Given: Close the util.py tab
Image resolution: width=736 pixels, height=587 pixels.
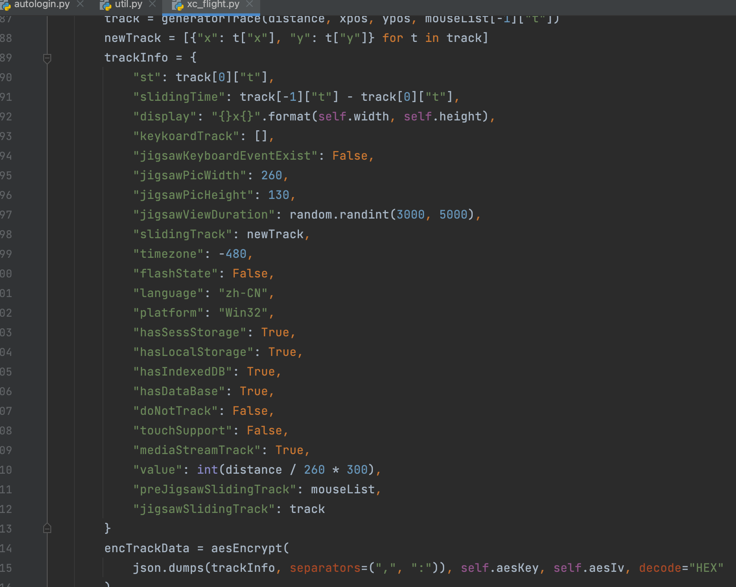Looking at the screenshot, I should click(152, 4).
